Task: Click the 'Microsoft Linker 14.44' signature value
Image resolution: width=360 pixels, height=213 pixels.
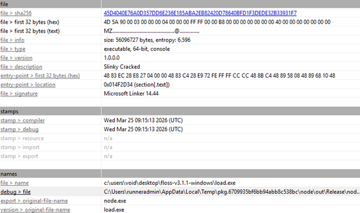Action: click(131, 93)
